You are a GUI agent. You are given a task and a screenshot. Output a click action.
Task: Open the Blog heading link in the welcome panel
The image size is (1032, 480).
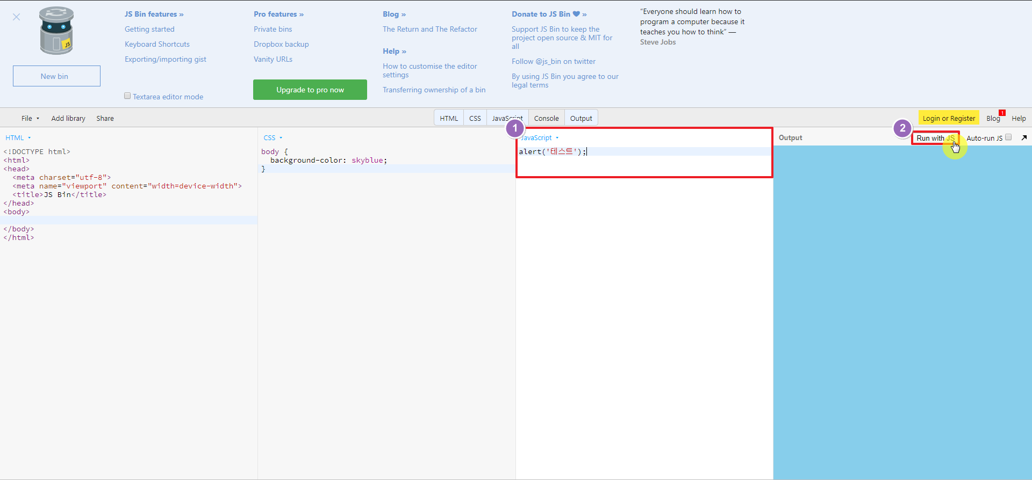(395, 14)
